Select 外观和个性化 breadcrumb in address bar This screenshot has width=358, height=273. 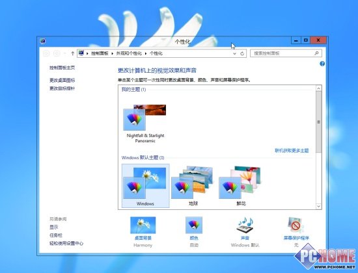(129, 53)
